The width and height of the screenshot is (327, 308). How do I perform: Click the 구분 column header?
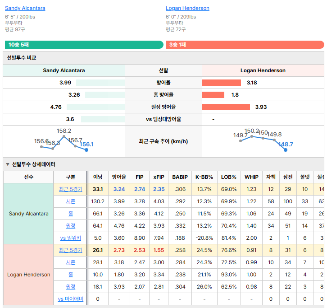pos(70,177)
